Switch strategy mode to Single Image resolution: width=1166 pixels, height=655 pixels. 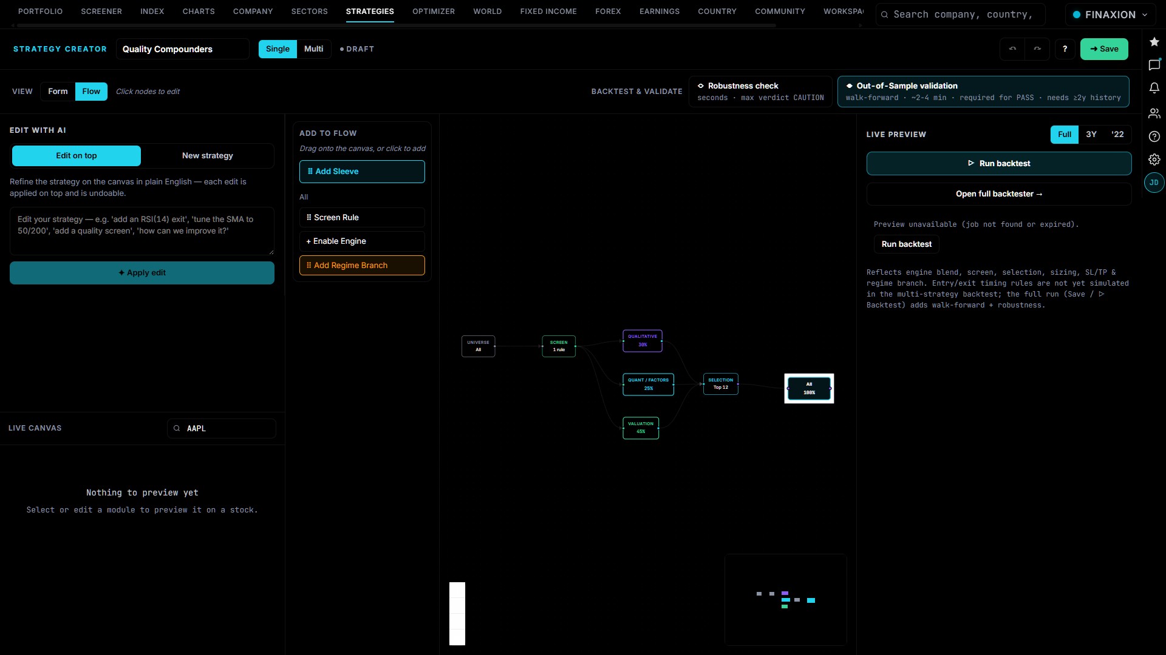[278, 49]
